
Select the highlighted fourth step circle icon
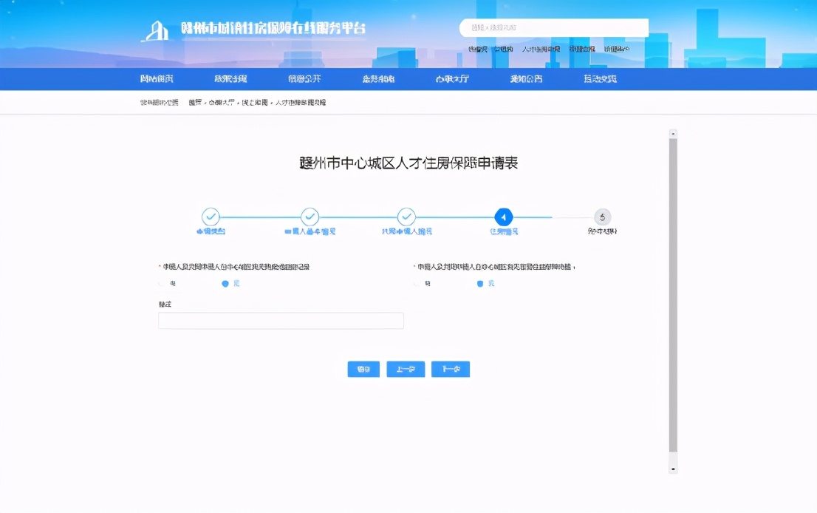[504, 217]
